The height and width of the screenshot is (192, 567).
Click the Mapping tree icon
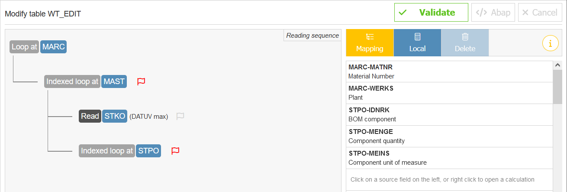coord(370,37)
